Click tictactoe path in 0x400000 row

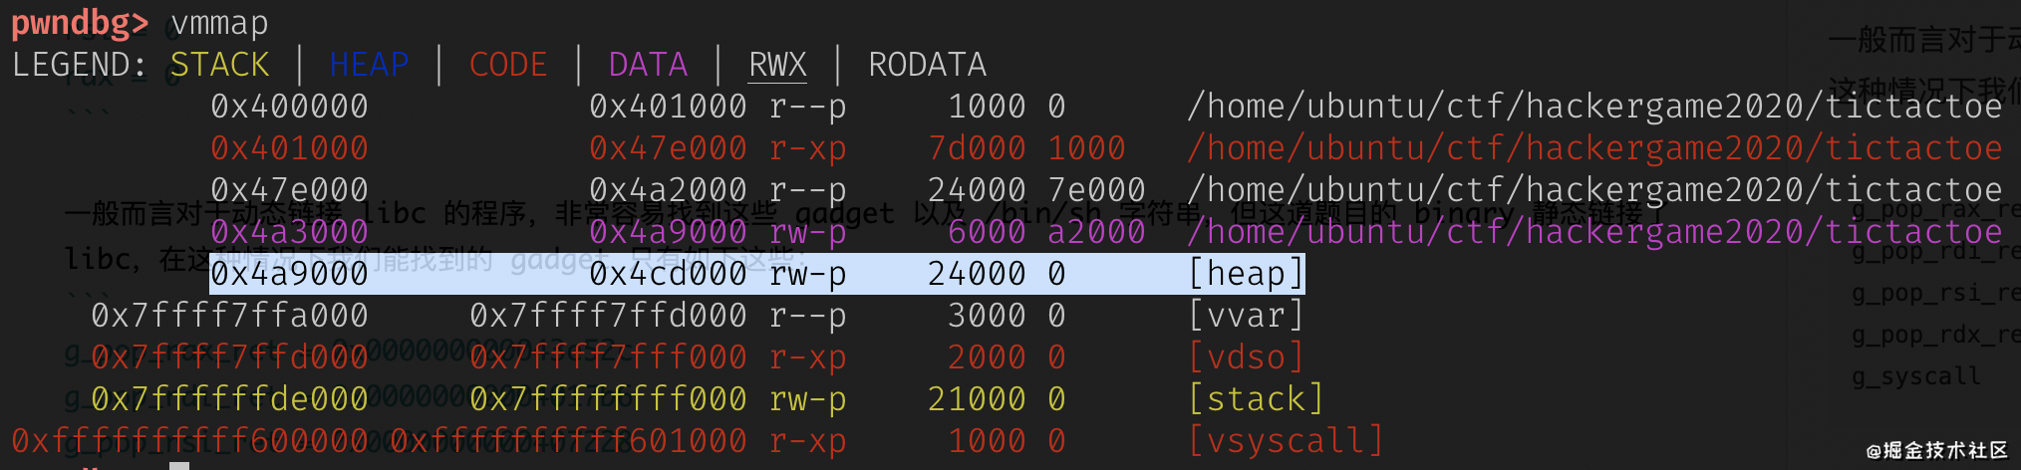[x=1594, y=107]
